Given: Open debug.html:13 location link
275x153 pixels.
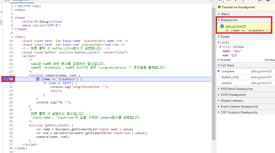Looking at the screenshot, I should pyautogui.click(x=261, y=83).
